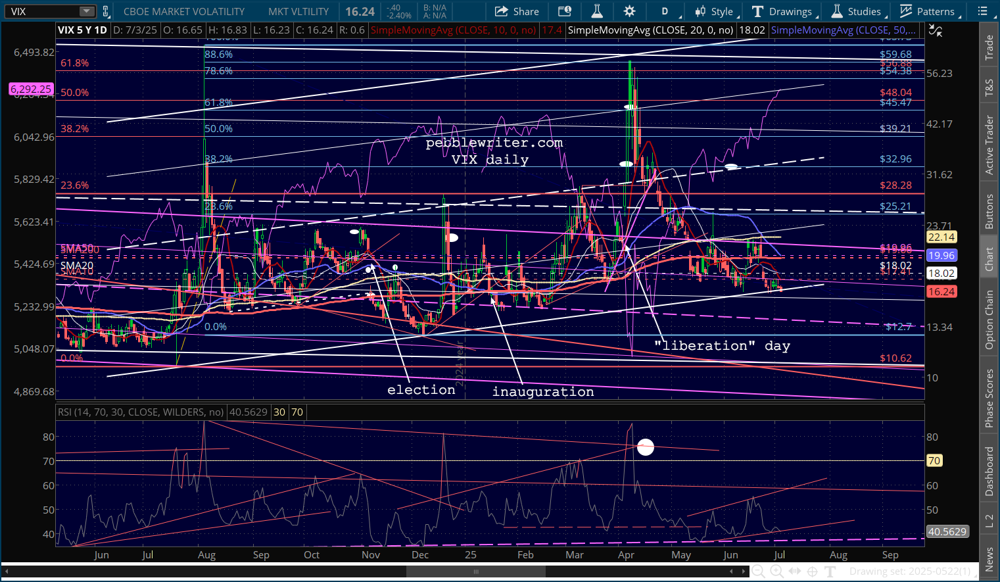Click the flask Edit Studies icon
Viewport: 1000px width, 582px height.
[x=597, y=11]
